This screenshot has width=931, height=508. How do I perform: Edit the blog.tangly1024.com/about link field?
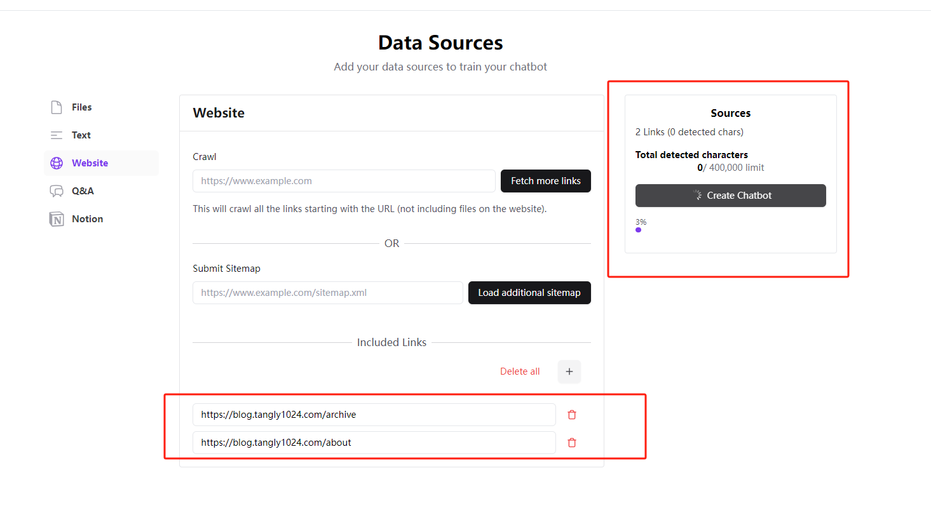point(374,443)
